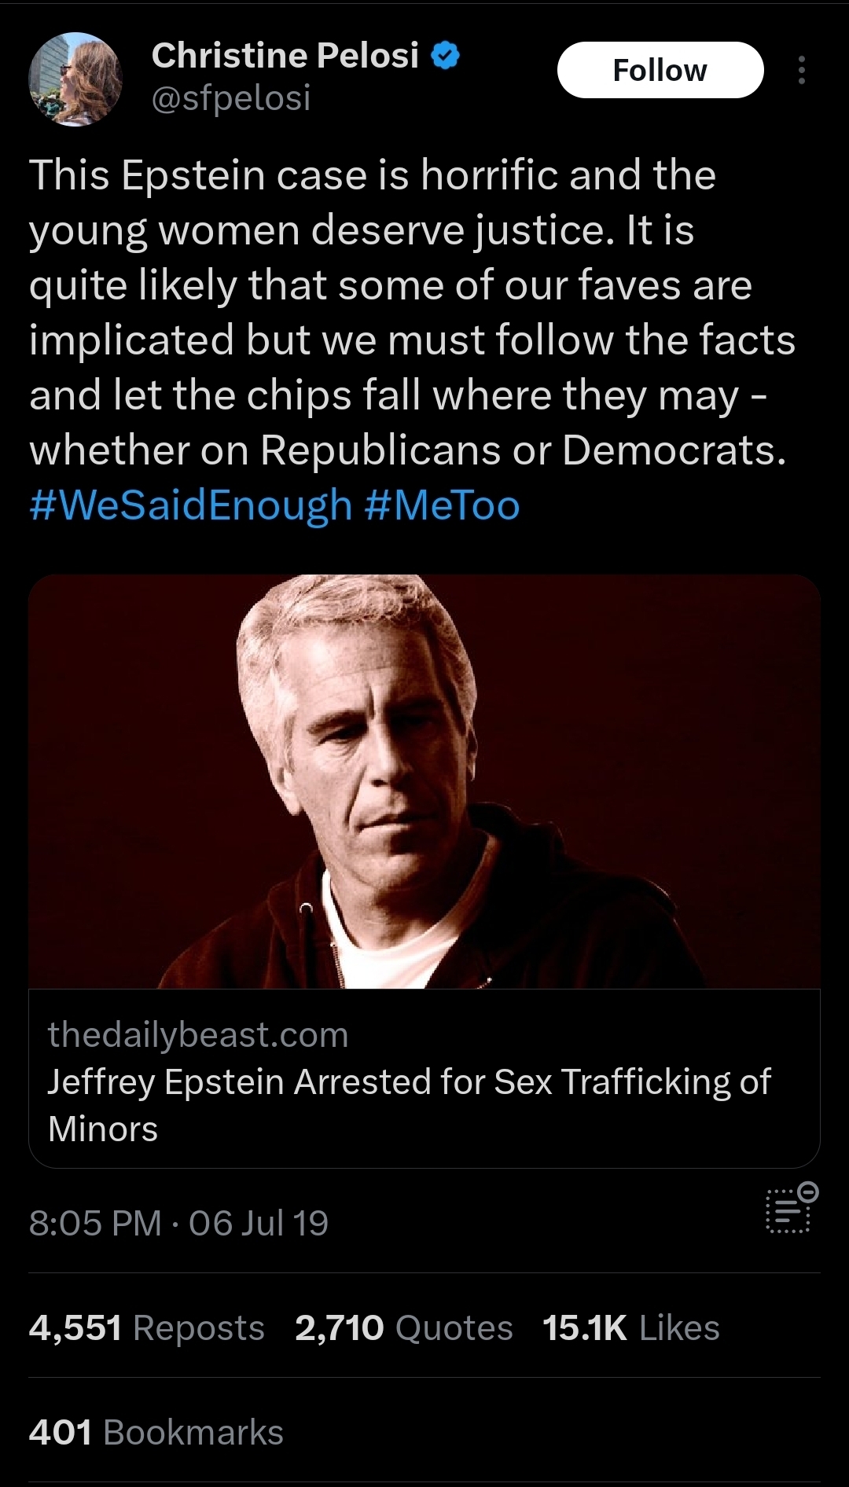Viewport: 849px width, 1487px height.
Task: Open the 'Arrested for Sex Trafficking' headline
Action: (x=409, y=1082)
